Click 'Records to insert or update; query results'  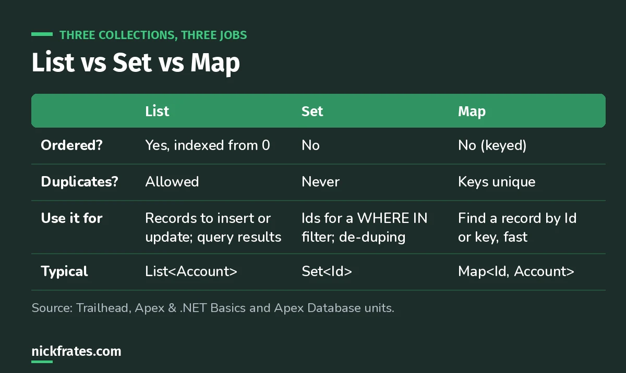coord(213,228)
